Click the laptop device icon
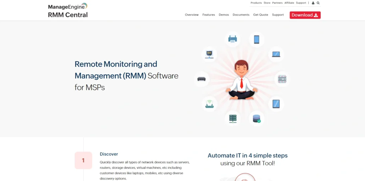Viewport: 365px width, 181px height. [x=276, y=54]
